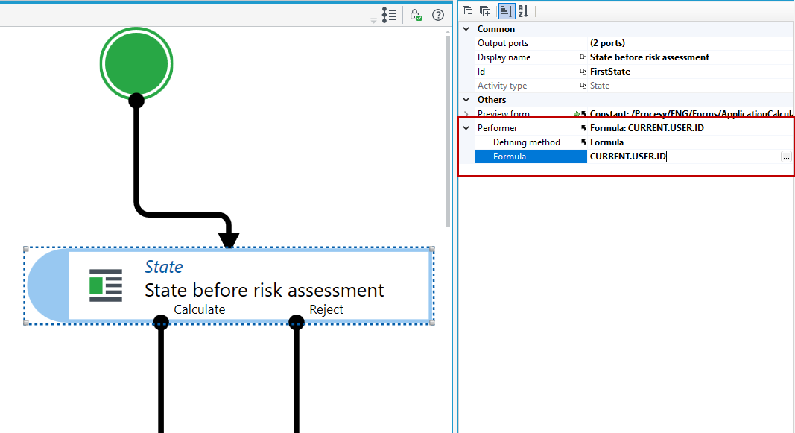The image size is (795, 433).
Task: Toggle the categorized property view
Action: pos(506,11)
